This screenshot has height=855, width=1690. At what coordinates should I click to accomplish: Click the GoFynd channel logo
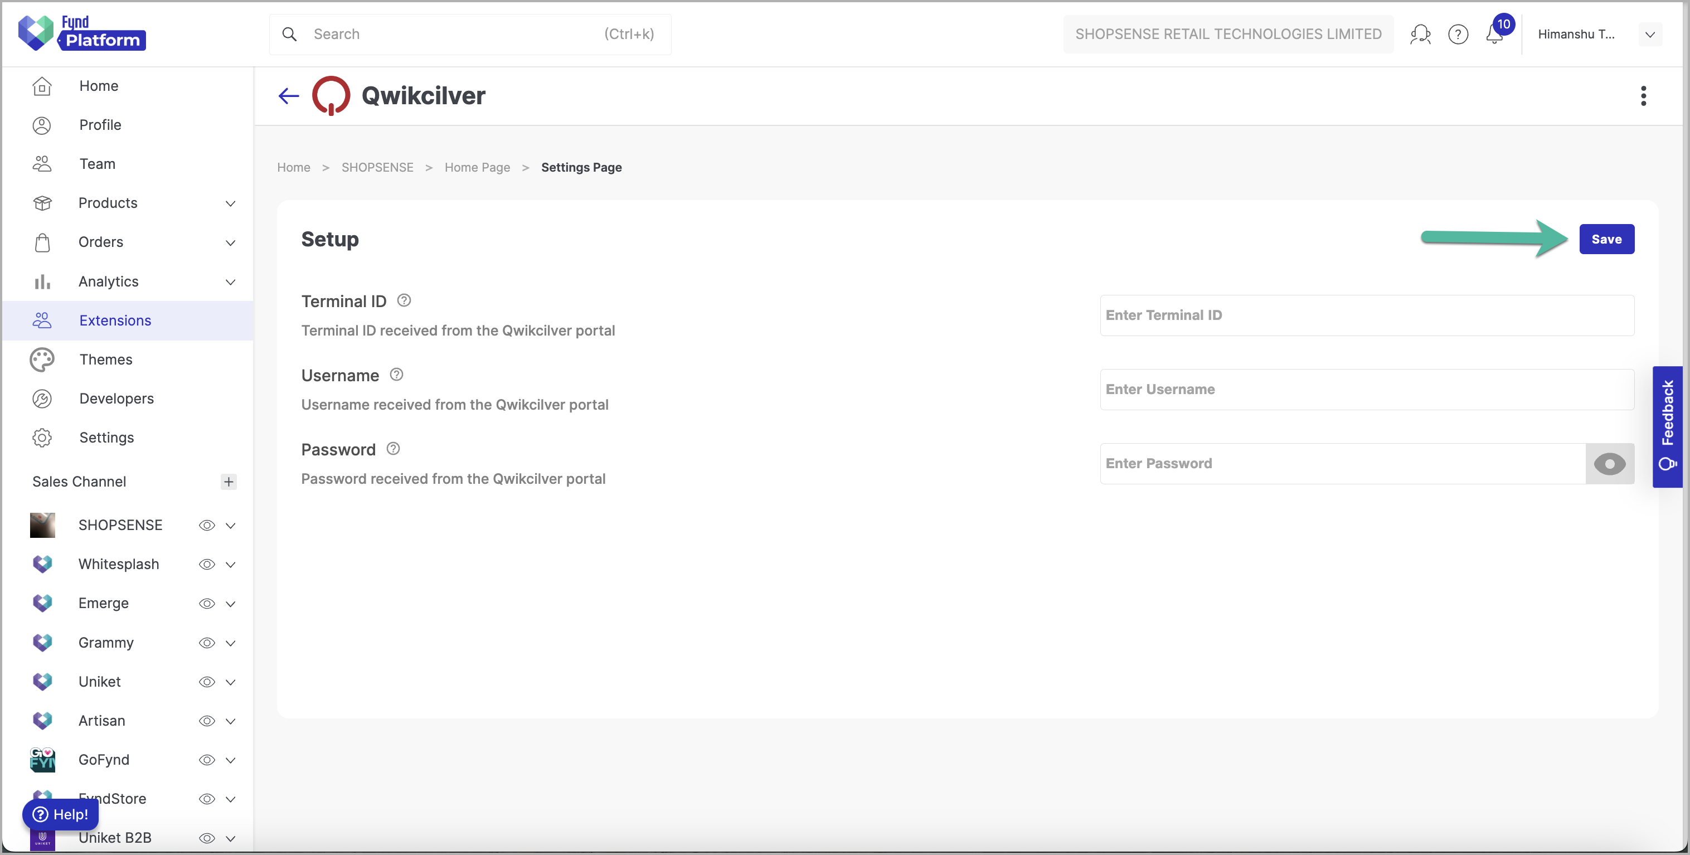coord(43,760)
